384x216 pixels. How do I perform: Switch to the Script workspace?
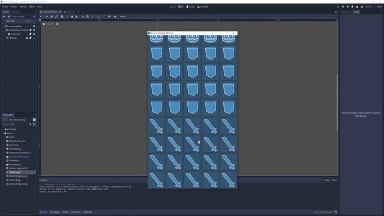191,7
